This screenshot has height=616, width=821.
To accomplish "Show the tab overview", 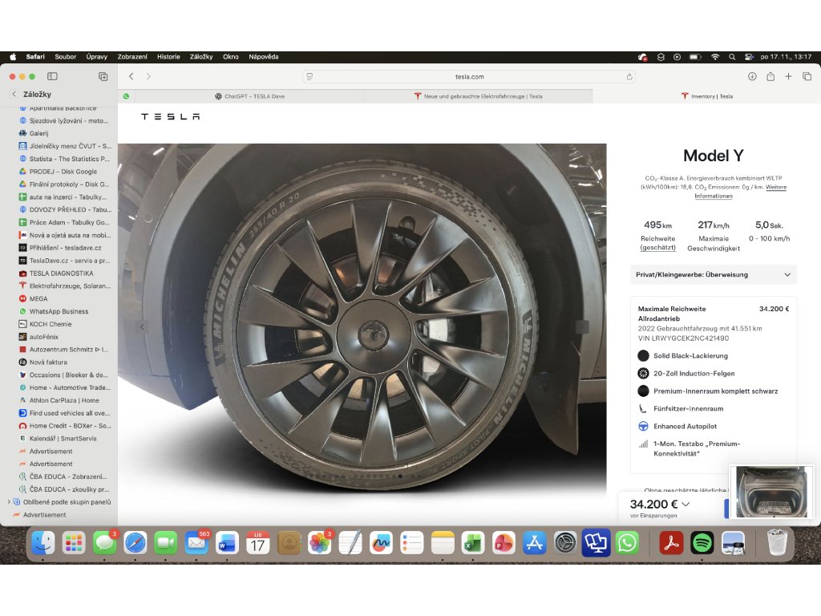I will 807,76.
